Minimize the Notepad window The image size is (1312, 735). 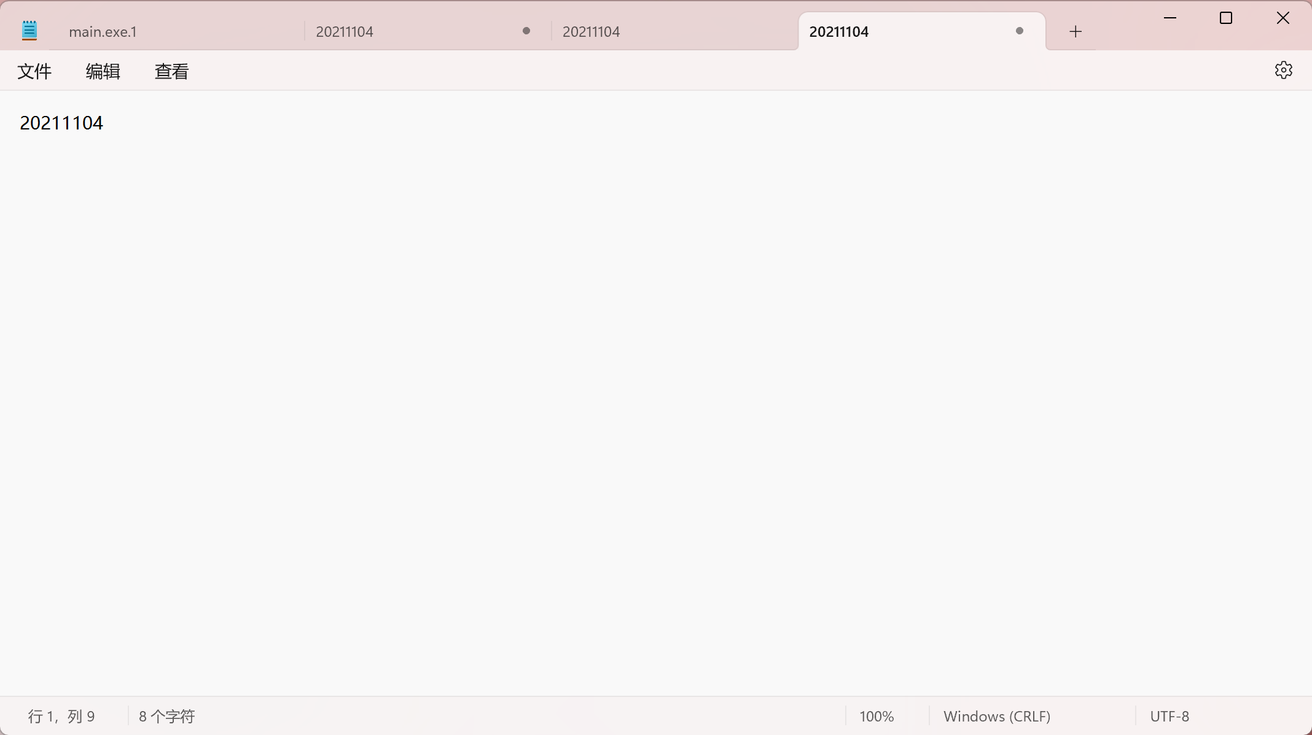pyautogui.click(x=1169, y=18)
